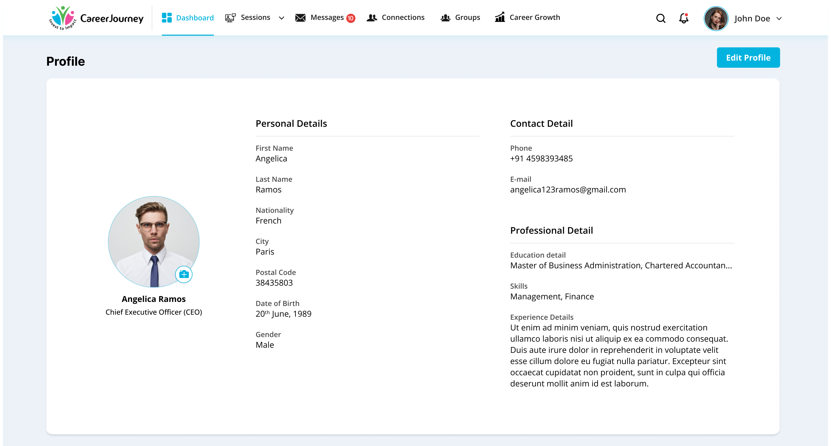
Task: Click the Postal Code value 38435803
Action: [274, 283]
